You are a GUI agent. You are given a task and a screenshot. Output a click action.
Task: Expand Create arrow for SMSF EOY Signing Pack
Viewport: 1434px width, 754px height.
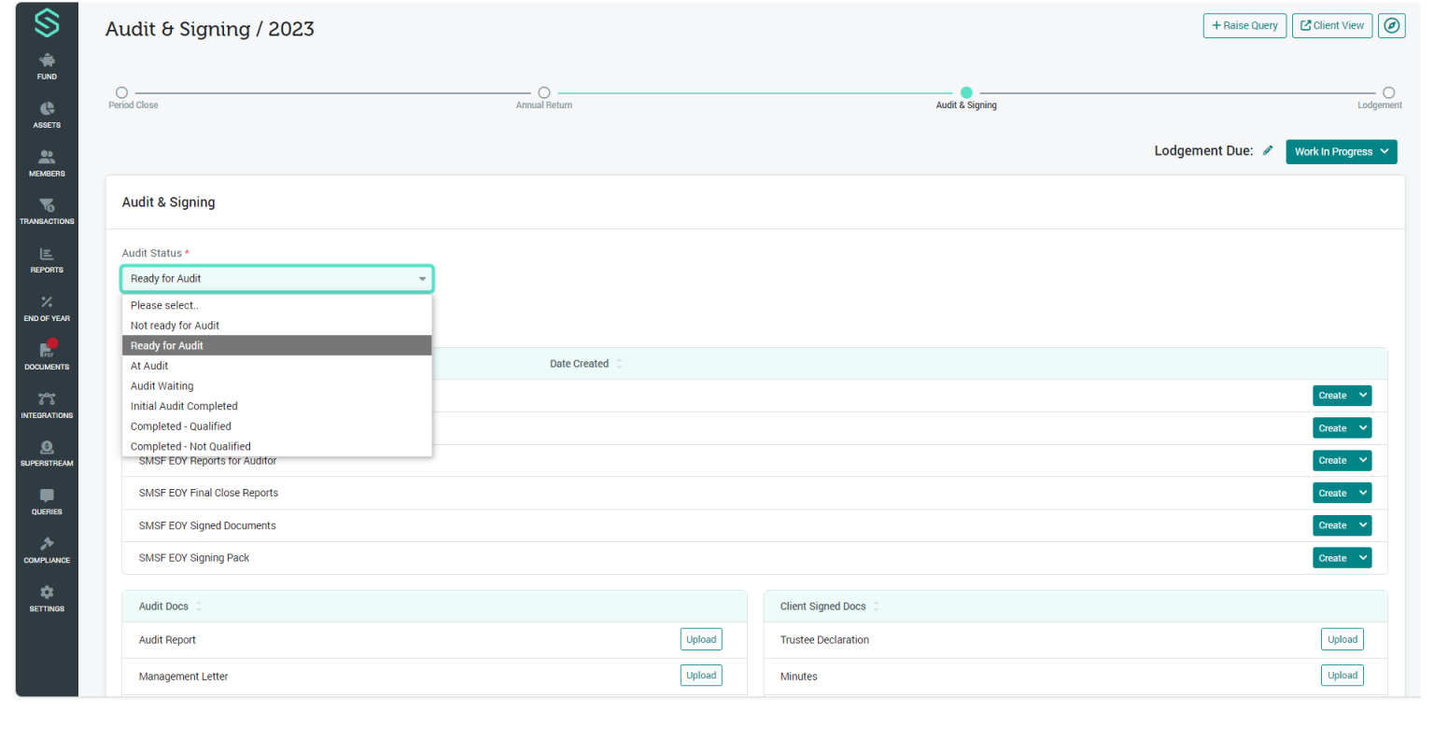point(1363,558)
